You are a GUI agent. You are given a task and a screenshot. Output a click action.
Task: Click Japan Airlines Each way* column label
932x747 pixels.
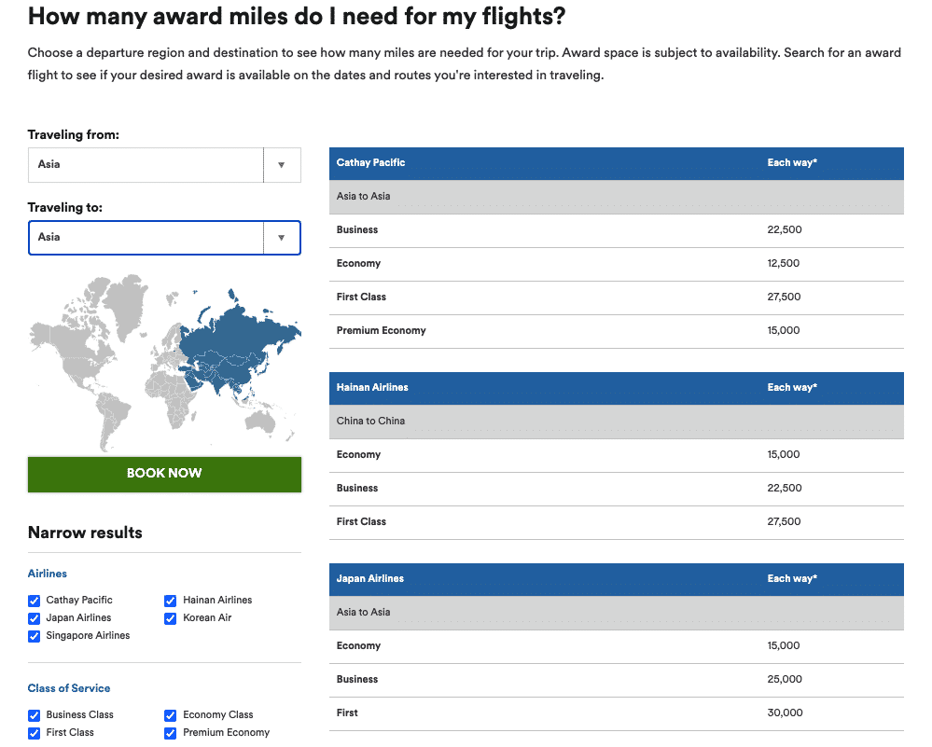[x=792, y=579]
